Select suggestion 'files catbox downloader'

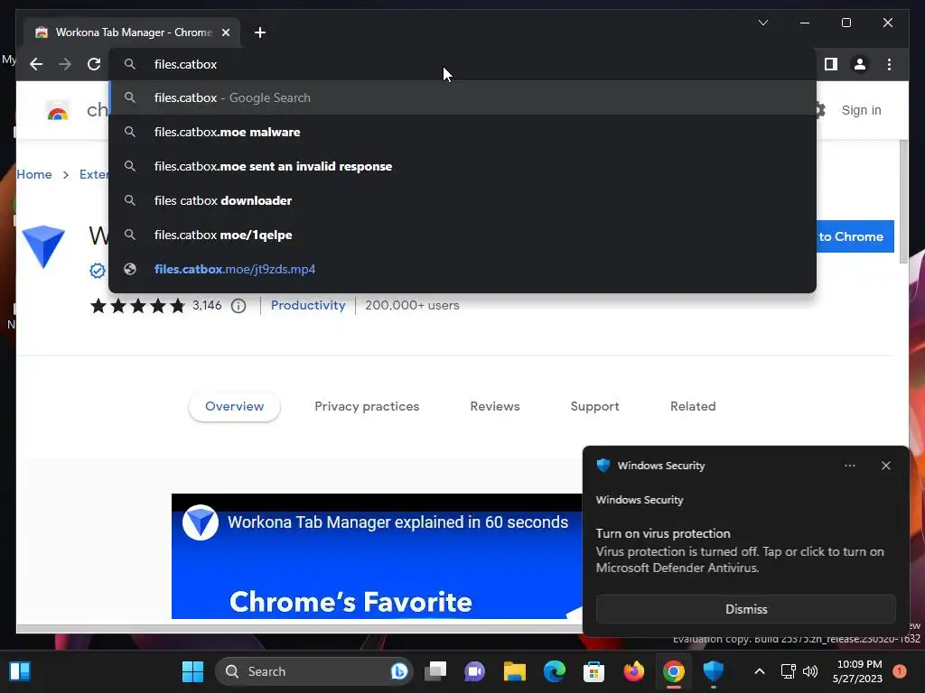coord(462,200)
